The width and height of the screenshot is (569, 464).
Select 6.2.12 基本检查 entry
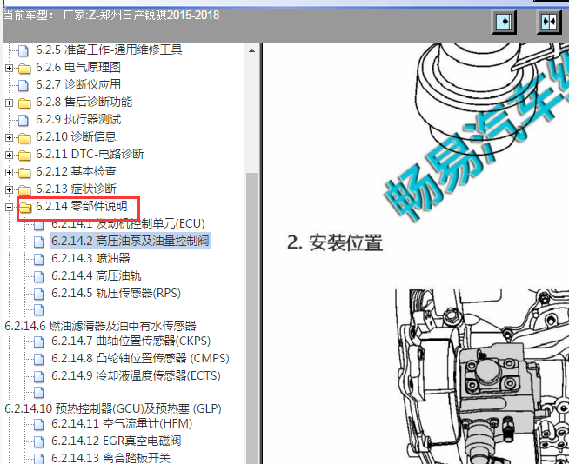76,171
